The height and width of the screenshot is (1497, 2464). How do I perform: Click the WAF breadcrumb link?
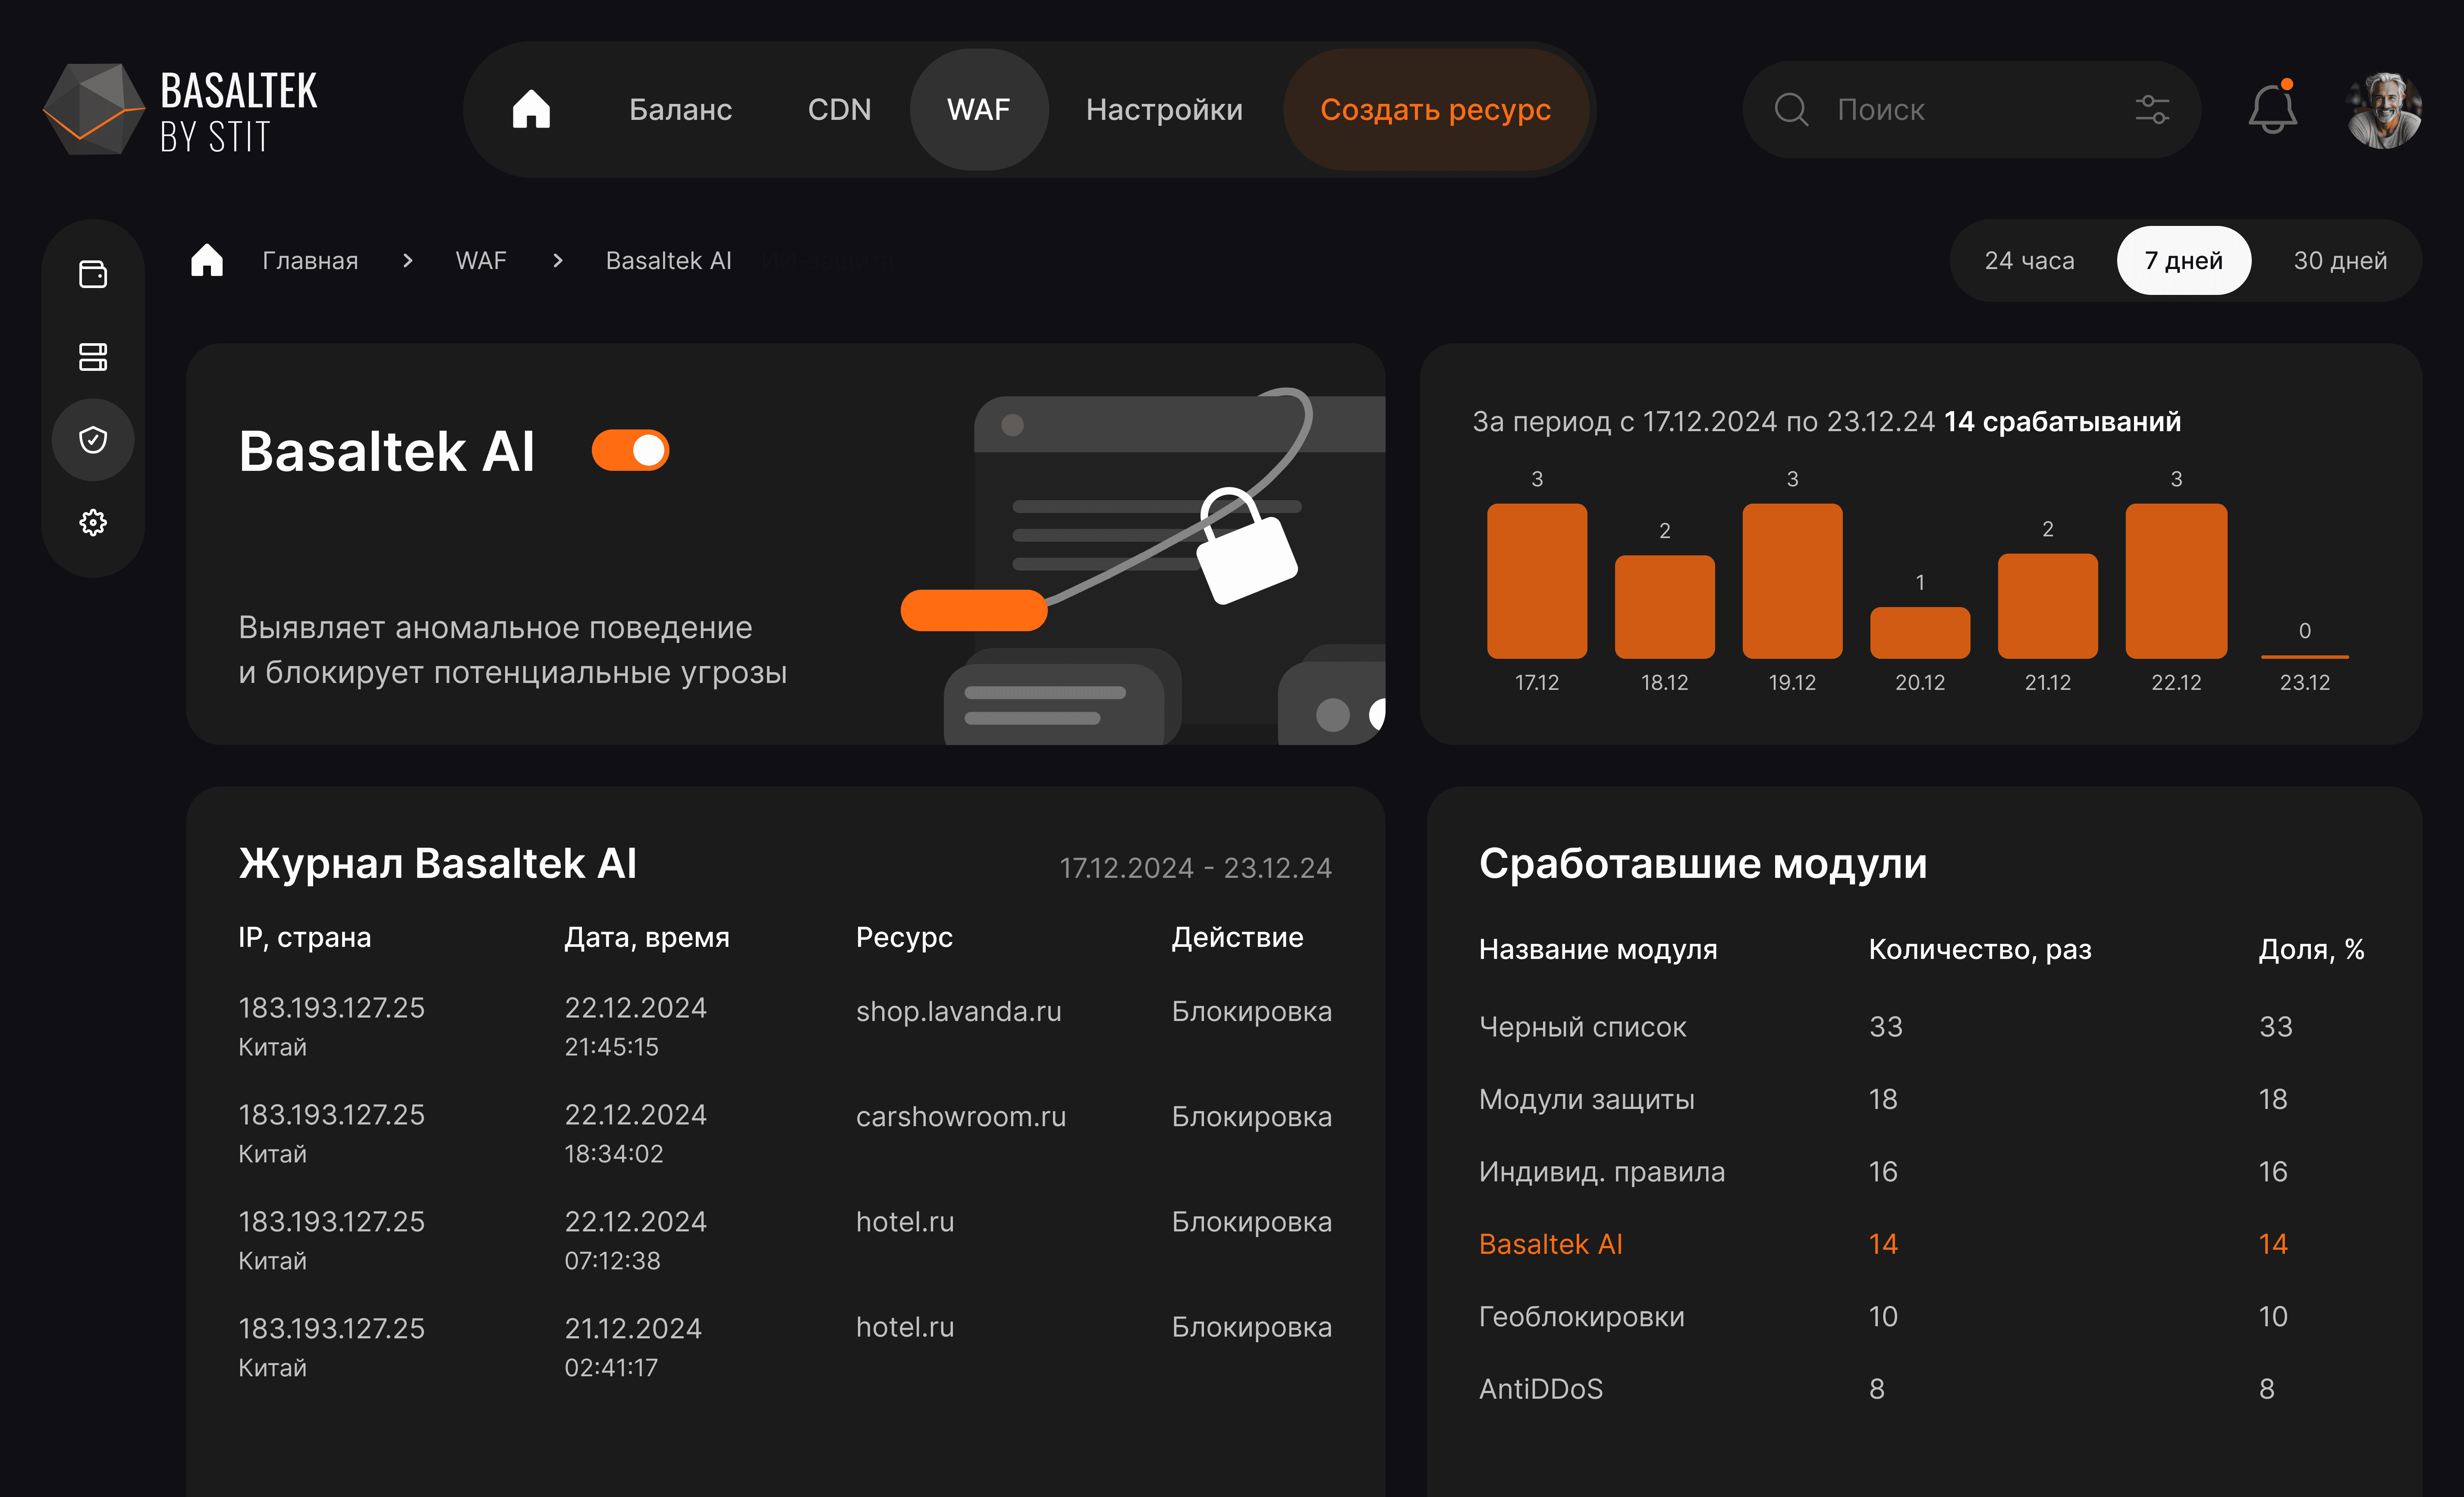pos(481,261)
